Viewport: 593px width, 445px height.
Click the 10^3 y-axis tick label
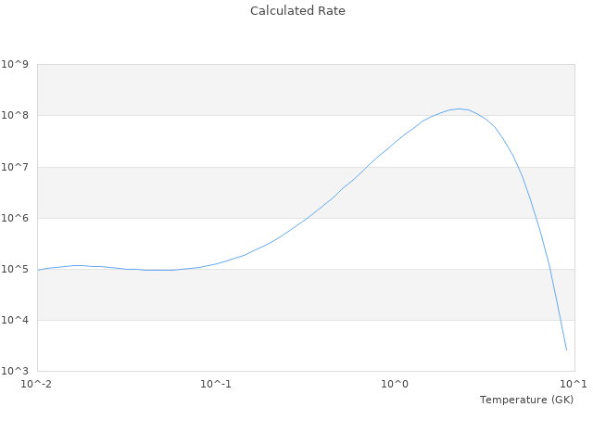point(15,371)
